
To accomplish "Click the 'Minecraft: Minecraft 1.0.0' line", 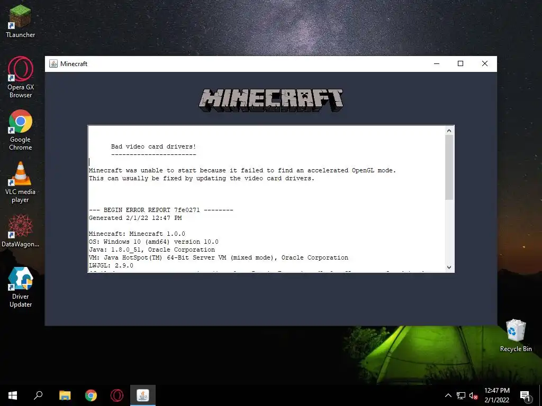I will pyautogui.click(x=137, y=234).
